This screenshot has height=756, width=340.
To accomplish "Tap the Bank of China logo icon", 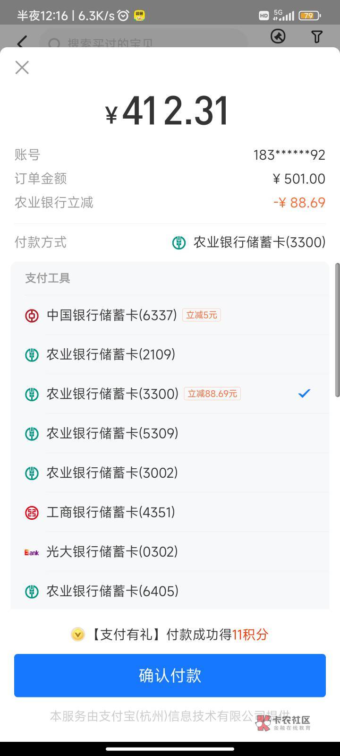I will [32, 315].
